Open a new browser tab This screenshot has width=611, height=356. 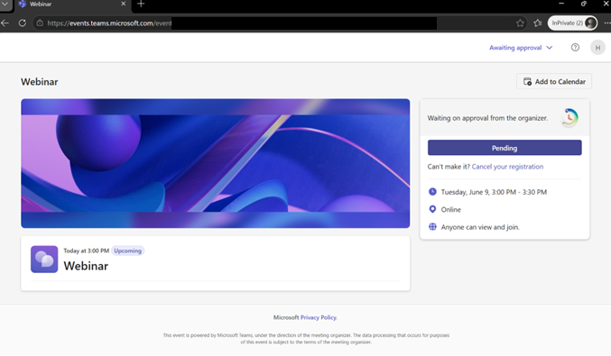tap(141, 4)
